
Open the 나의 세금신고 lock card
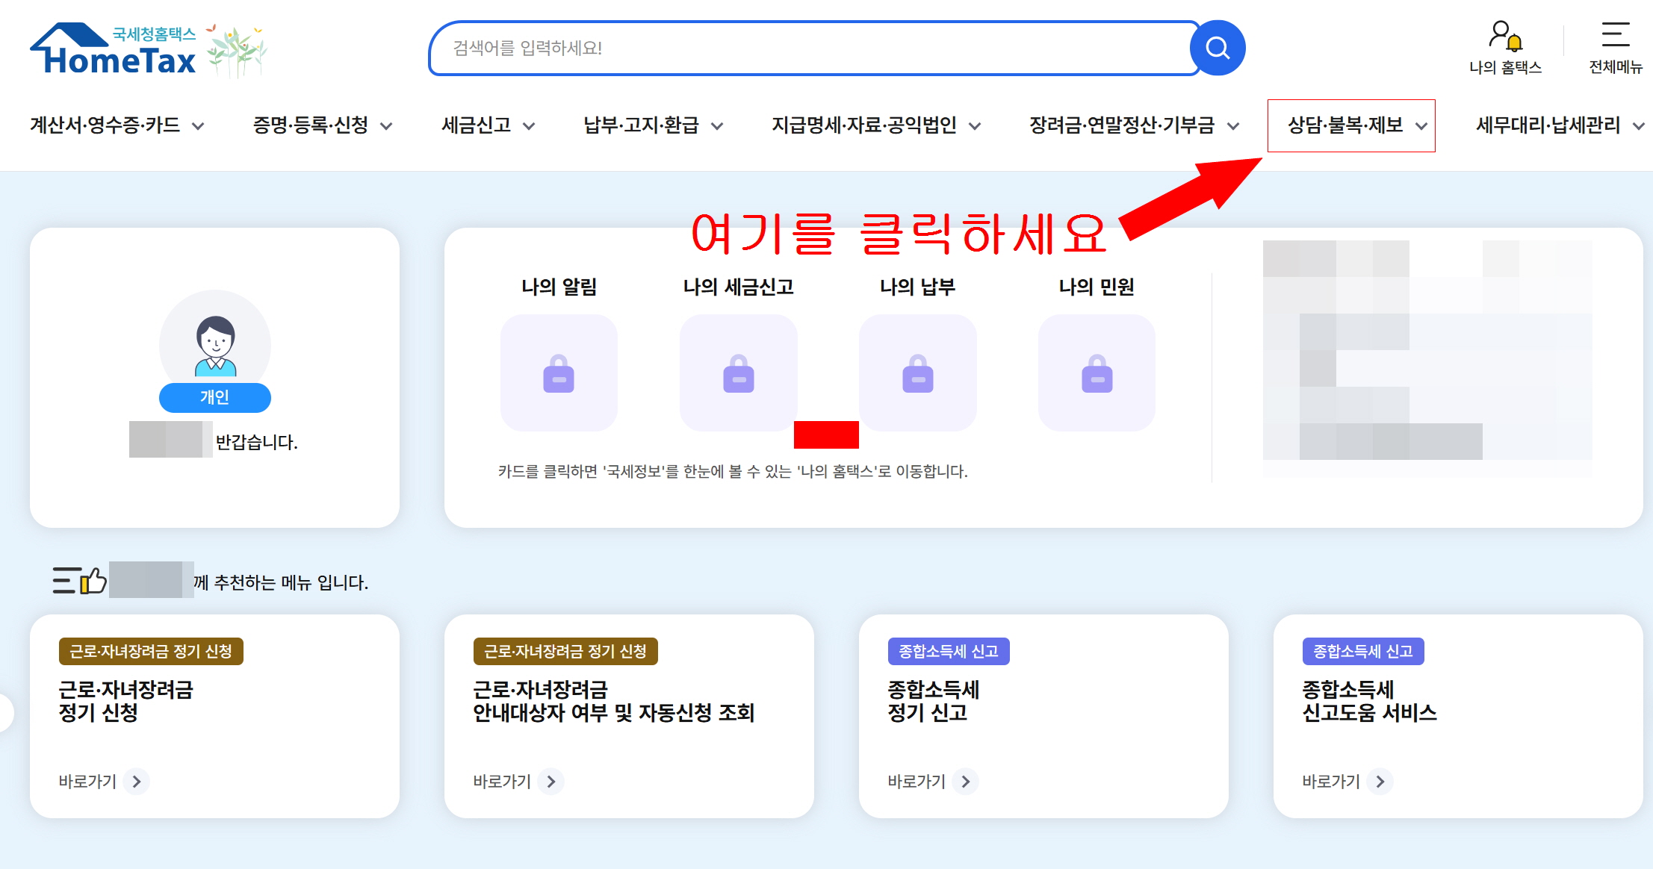(738, 373)
